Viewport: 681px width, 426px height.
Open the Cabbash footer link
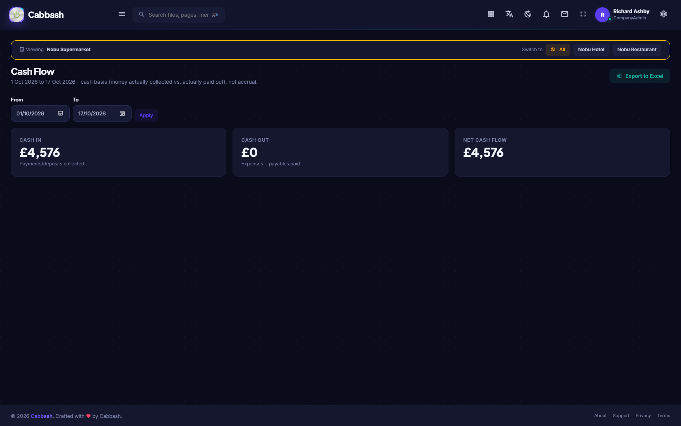[41, 416]
